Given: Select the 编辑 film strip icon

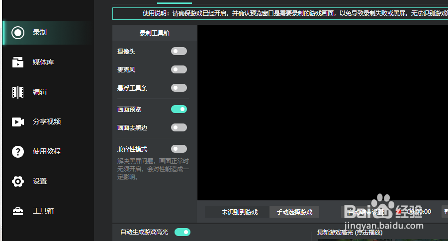Looking at the screenshot, I should (x=18, y=92).
